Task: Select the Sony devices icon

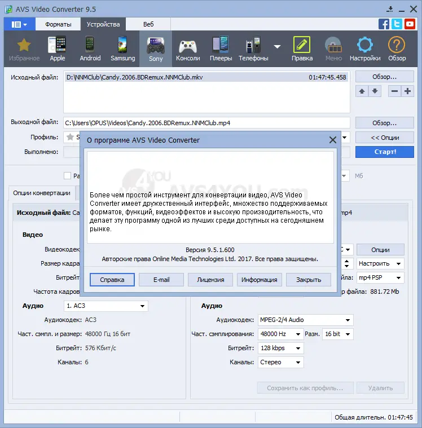Action: 156,49
